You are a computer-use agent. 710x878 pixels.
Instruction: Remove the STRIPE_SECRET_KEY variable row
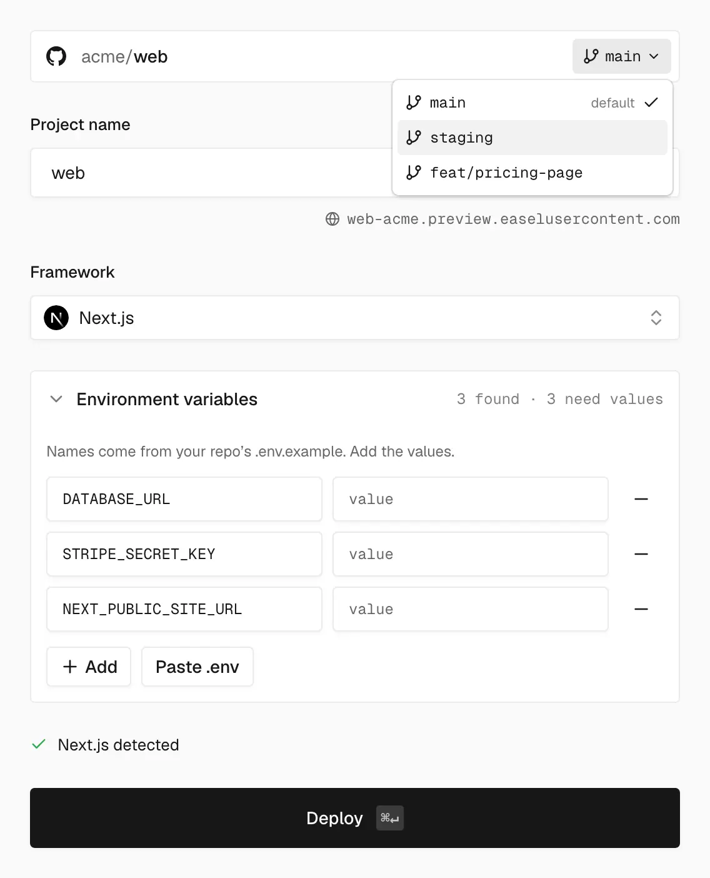click(641, 554)
